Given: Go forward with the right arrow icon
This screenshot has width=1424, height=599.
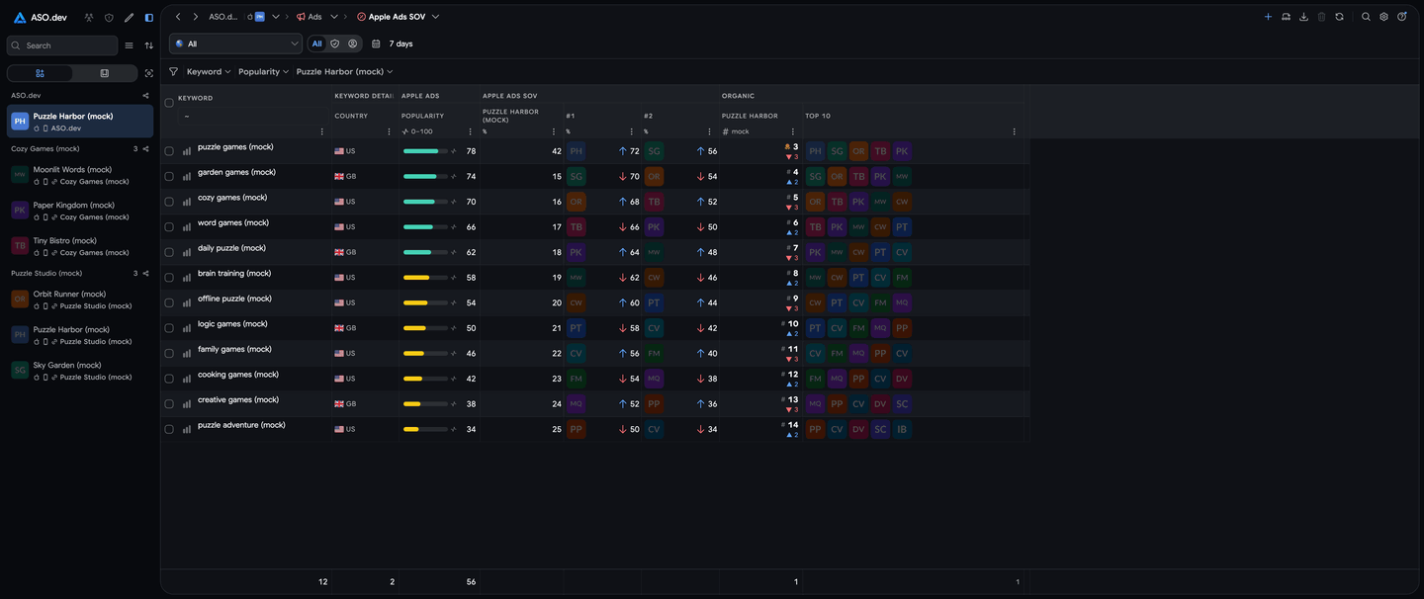Looking at the screenshot, I should point(196,17).
